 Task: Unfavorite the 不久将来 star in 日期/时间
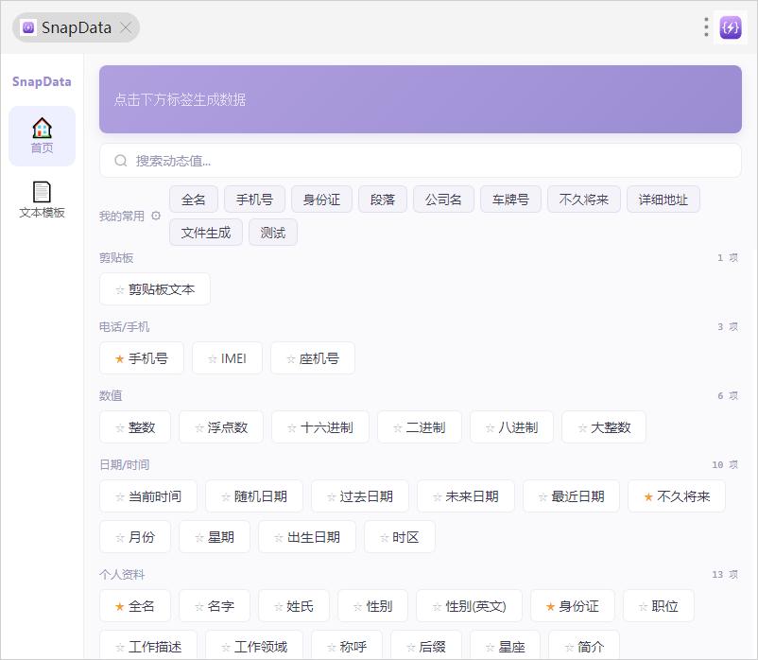648,497
